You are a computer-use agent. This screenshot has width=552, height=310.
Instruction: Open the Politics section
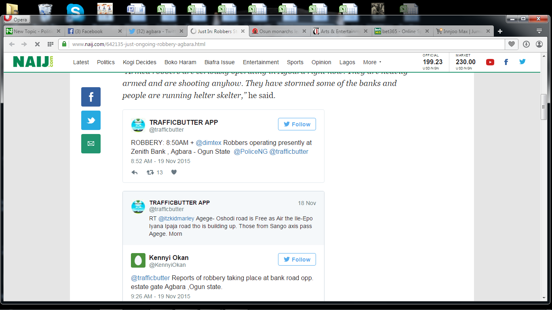(x=106, y=62)
